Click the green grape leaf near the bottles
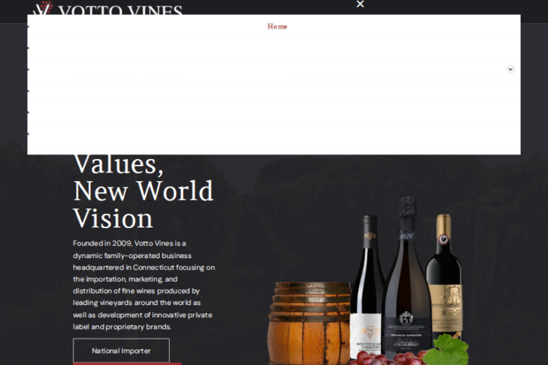Screen dimensions: 548x365 [447, 350]
